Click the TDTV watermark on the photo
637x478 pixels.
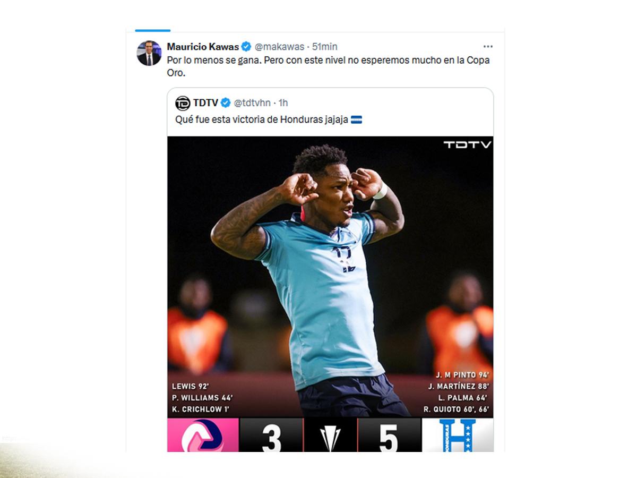tap(467, 144)
